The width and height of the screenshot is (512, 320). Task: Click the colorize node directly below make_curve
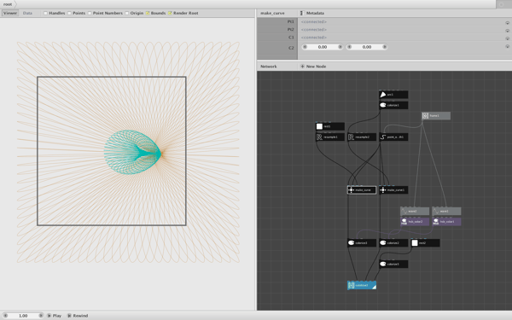click(362, 243)
